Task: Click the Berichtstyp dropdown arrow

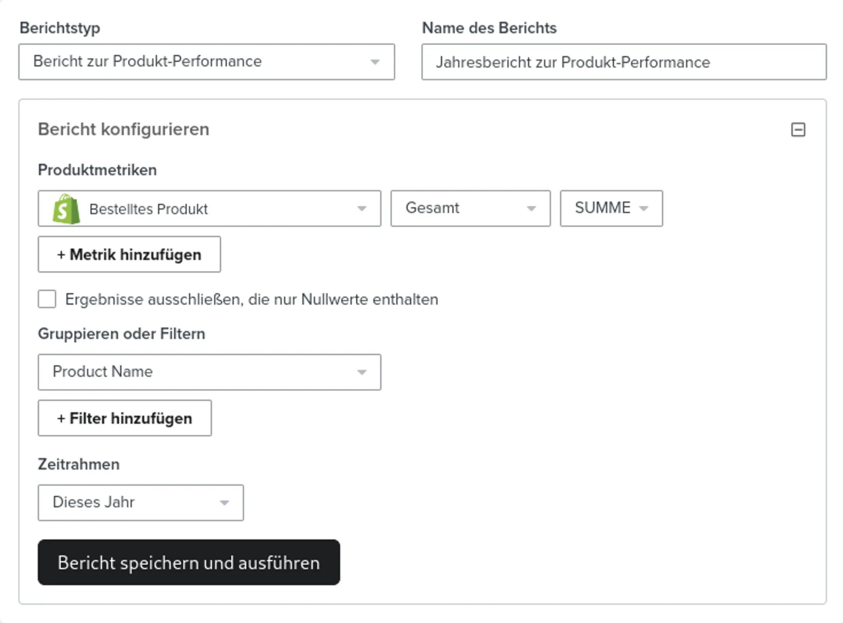Action: click(x=375, y=62)
